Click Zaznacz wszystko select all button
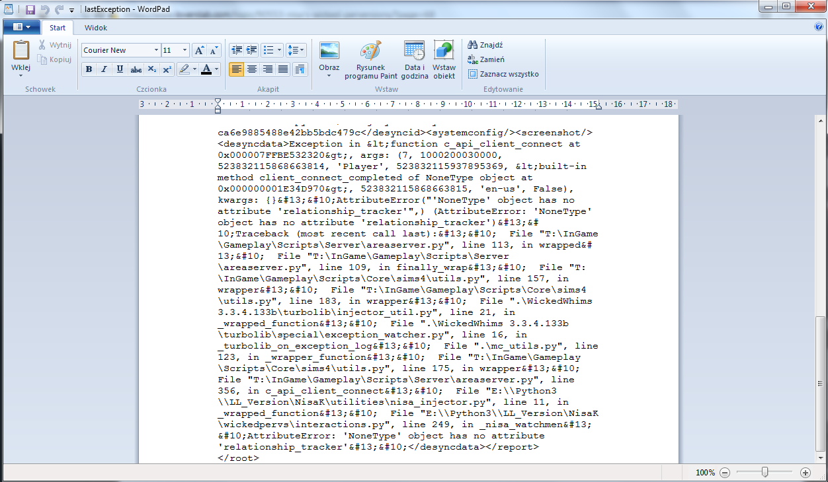This screenshot has width=828, height=482. (x=503, y=74)
